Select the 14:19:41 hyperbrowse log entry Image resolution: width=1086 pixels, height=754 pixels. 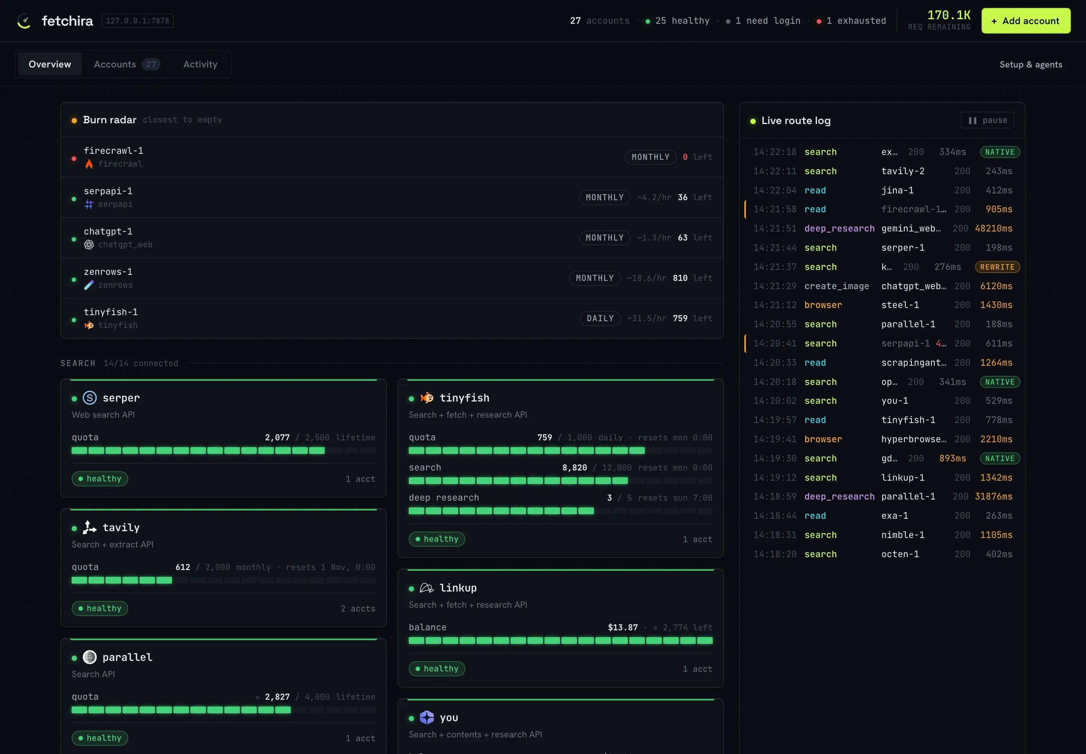pos(882,439)
